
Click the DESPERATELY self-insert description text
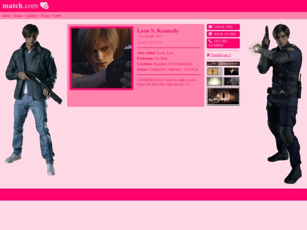click(167, 82)
